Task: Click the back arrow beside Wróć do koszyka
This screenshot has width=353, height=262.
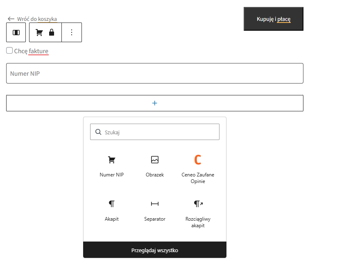Action: [x=10, y=18]
